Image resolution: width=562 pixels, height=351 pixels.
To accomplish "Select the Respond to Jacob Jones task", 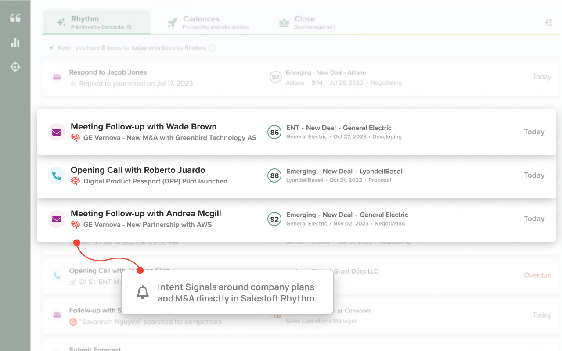I will 108,72.
